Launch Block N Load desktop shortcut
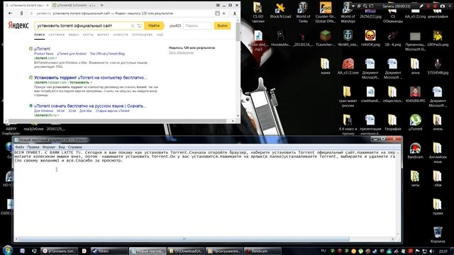Image resolution: width=454 pixels, height=255 pixels. [x=280, y=10]
